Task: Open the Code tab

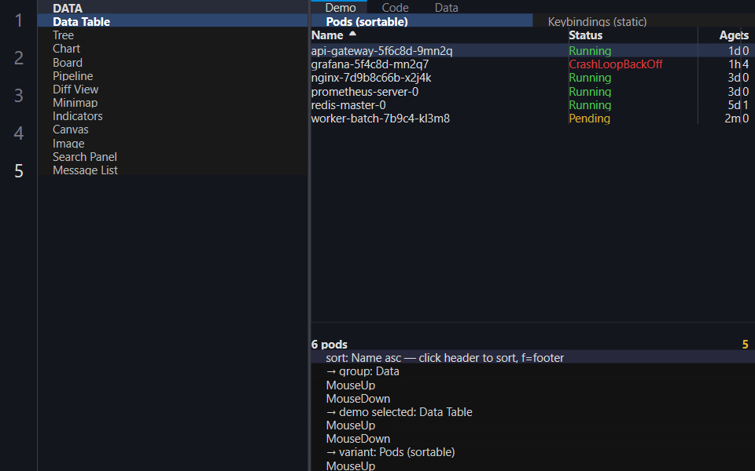Action: click(396, 7)
